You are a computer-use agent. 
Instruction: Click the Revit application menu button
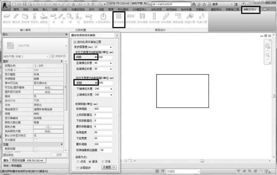6,6
